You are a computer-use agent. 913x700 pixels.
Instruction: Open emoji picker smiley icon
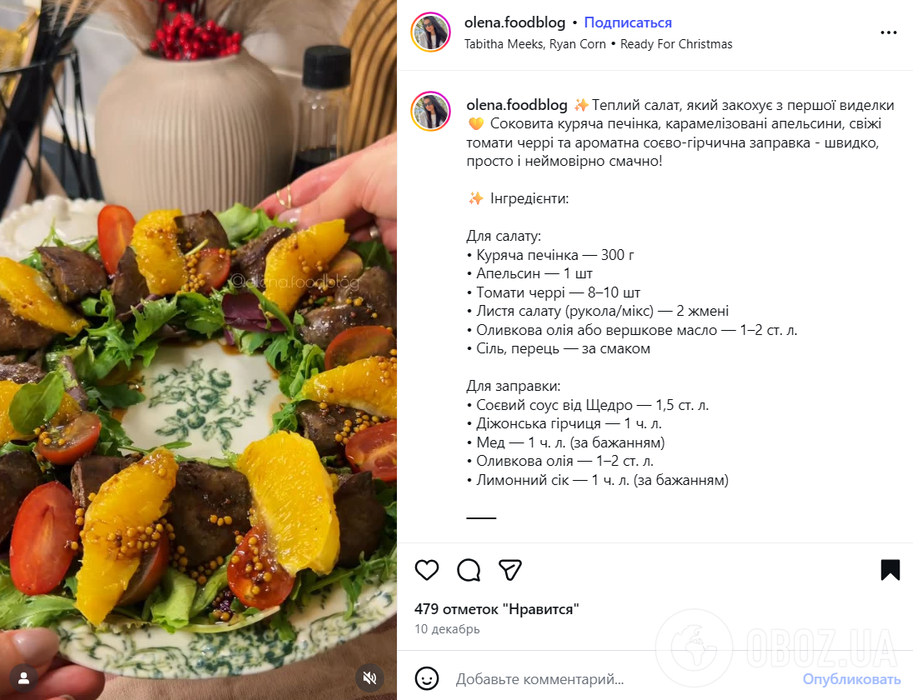[427, 678]
